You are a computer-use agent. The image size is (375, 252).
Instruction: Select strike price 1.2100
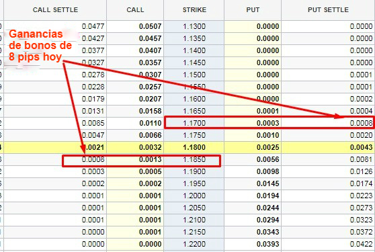[194, 220]
